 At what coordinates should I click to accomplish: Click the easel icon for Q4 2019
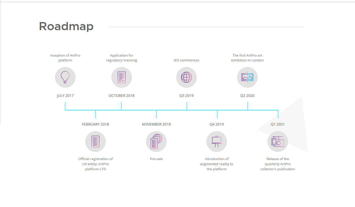[x=217, y=142]
